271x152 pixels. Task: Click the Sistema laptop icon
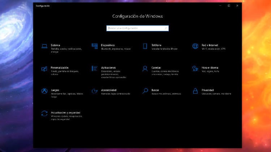44,46
